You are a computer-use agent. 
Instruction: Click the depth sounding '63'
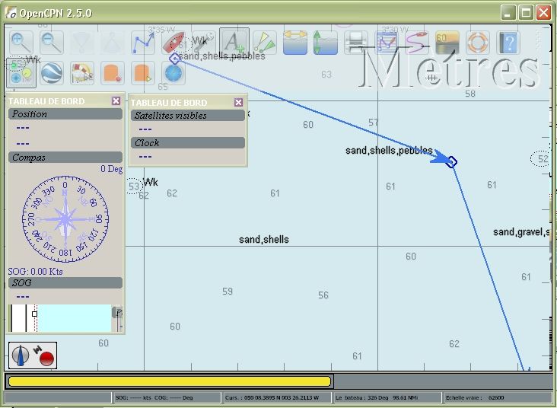click(x=326, y=75)
